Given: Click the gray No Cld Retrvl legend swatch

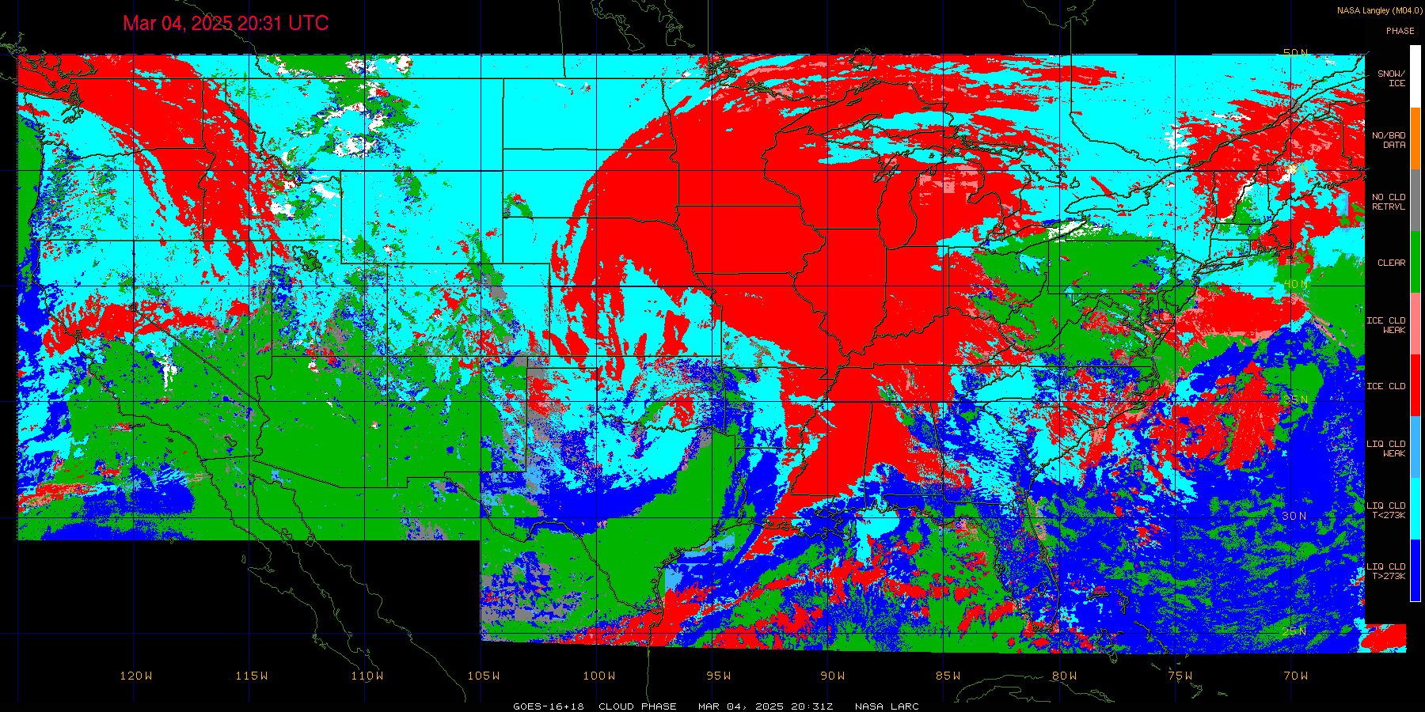Looking at the screenshot, I should pos(1415,200).
